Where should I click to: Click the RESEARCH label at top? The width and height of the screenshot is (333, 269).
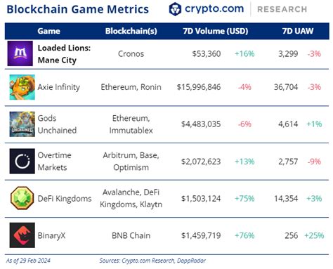click(x=282, y=9)
